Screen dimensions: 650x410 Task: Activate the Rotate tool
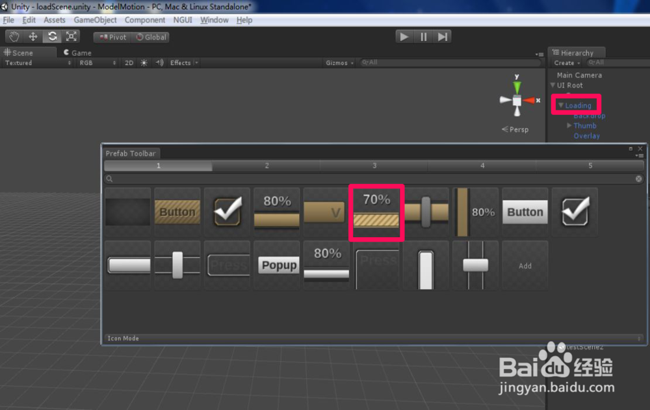(51, 36)
